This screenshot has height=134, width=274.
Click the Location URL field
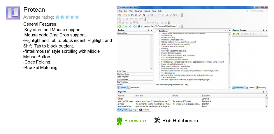(x=164, y=26)
